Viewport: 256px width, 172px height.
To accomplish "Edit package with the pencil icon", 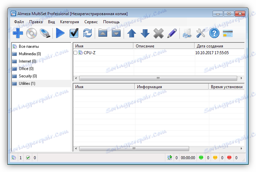I will (x=172, y=33).
